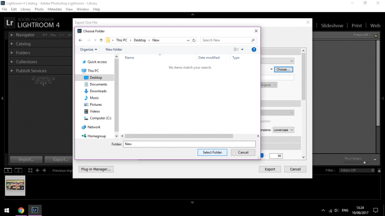The height and width of the screenshot is (216, 385).
Task: Open the notification center icon
Action: point(376,210)
